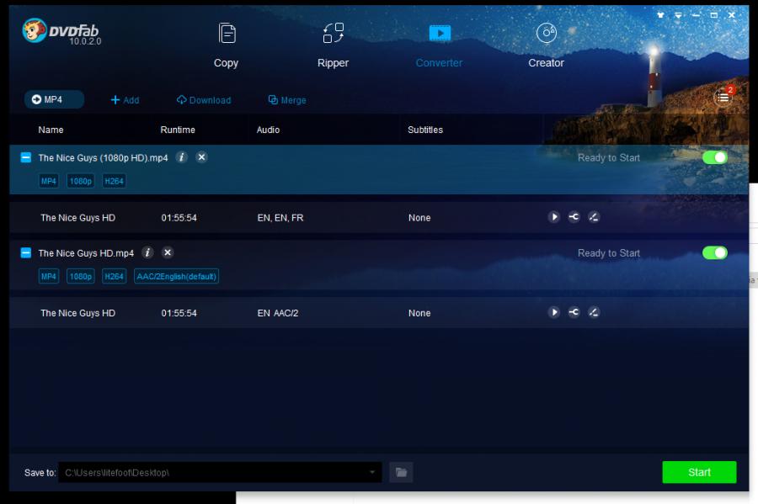Viewport: 758px width, 504px height.
Task: Select subtitles None for EN, EN, FR title
Action: (419, 218)
